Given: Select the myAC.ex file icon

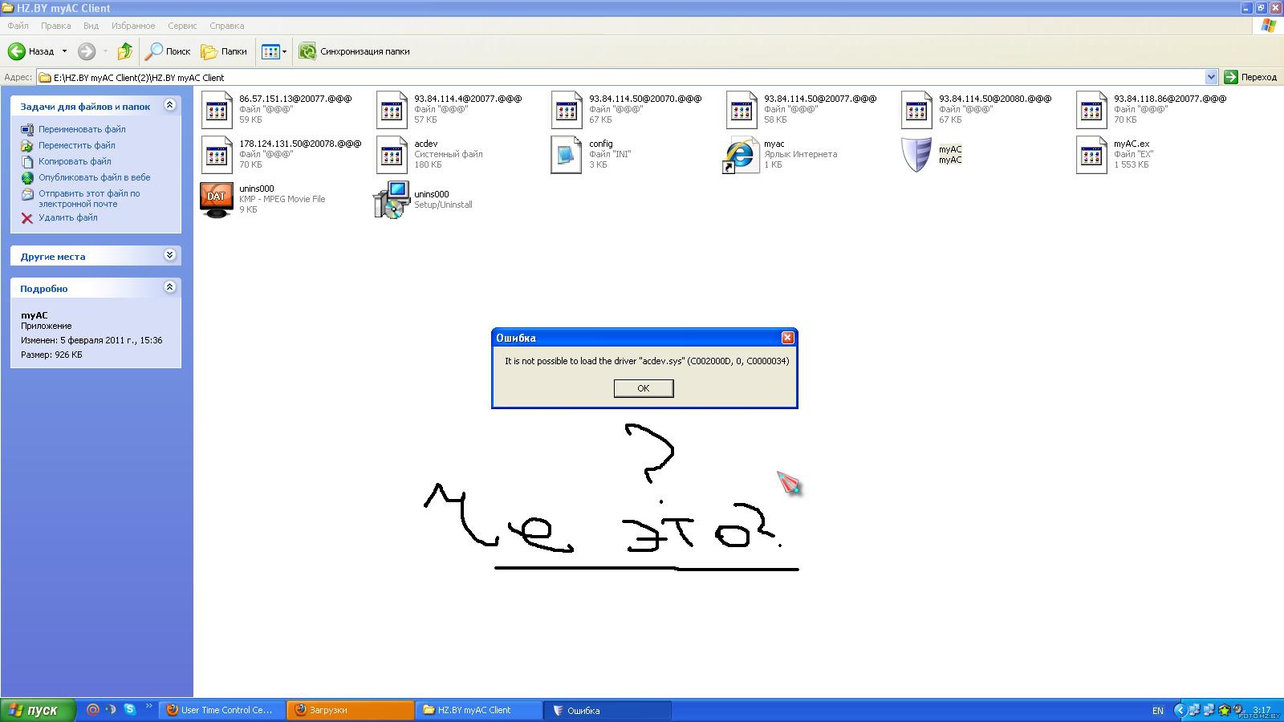Looking at the screenshot, I should (x=1091, y=155).
